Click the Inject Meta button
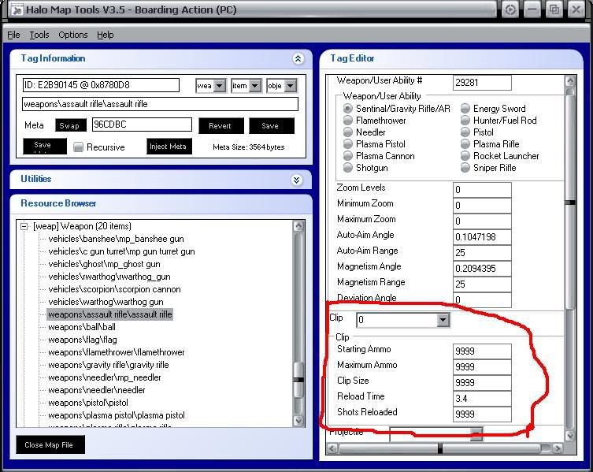The image size is (593, 472). (x=169, y=146)
